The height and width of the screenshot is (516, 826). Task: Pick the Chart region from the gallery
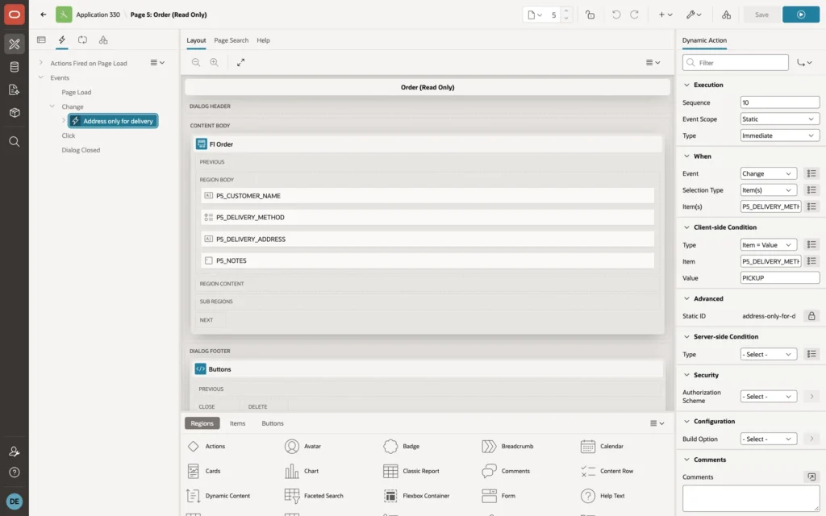click(x=302, y=471)
